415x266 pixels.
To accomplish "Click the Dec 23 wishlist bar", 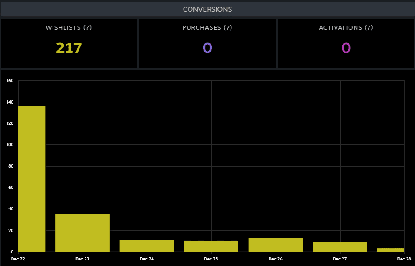I will (82, 233).
